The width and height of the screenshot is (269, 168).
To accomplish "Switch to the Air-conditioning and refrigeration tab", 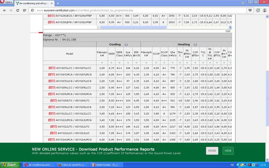I will [34, 3].
